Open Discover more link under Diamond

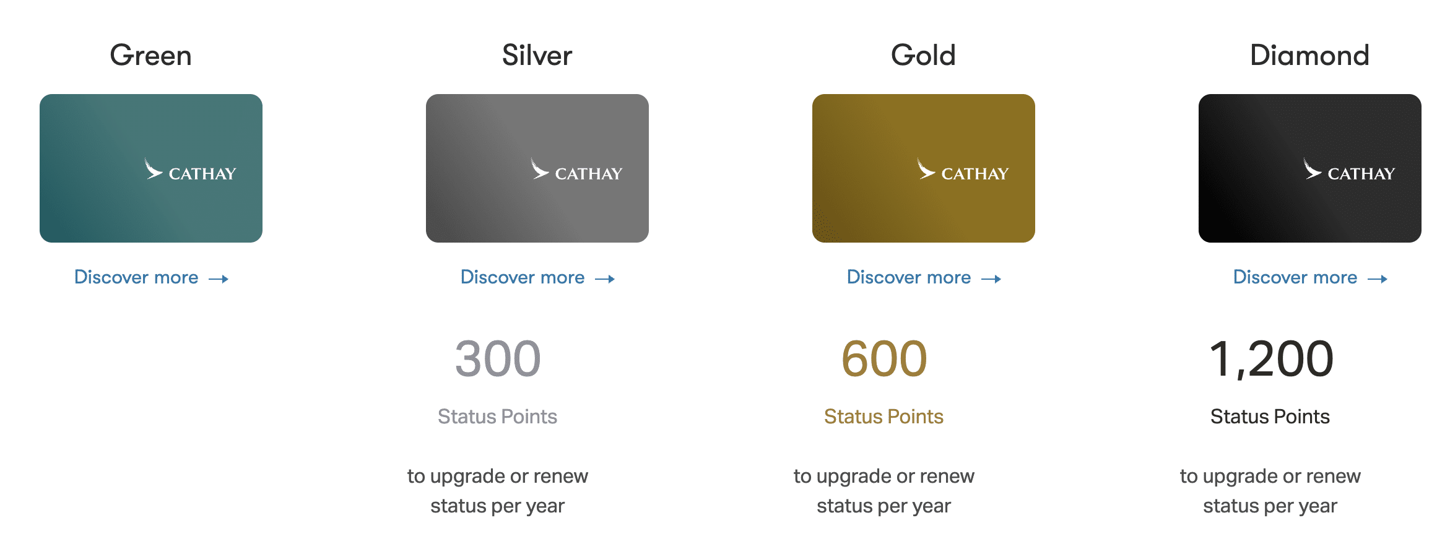(1295, 277)
